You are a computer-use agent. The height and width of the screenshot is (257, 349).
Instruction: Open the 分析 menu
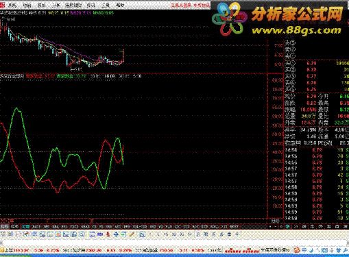pos(56,5)
